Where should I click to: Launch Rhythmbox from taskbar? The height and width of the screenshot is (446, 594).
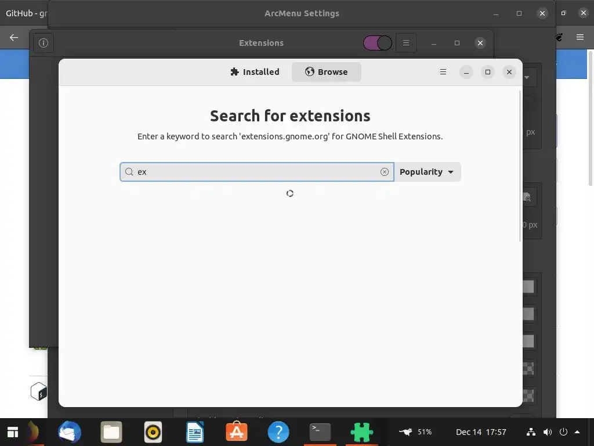[x=153, y=432]
